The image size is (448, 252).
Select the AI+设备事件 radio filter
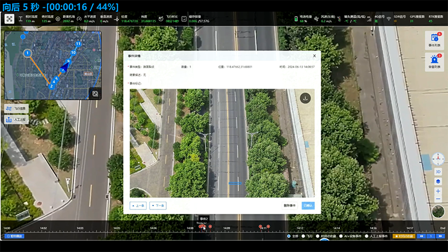[340, 236]
